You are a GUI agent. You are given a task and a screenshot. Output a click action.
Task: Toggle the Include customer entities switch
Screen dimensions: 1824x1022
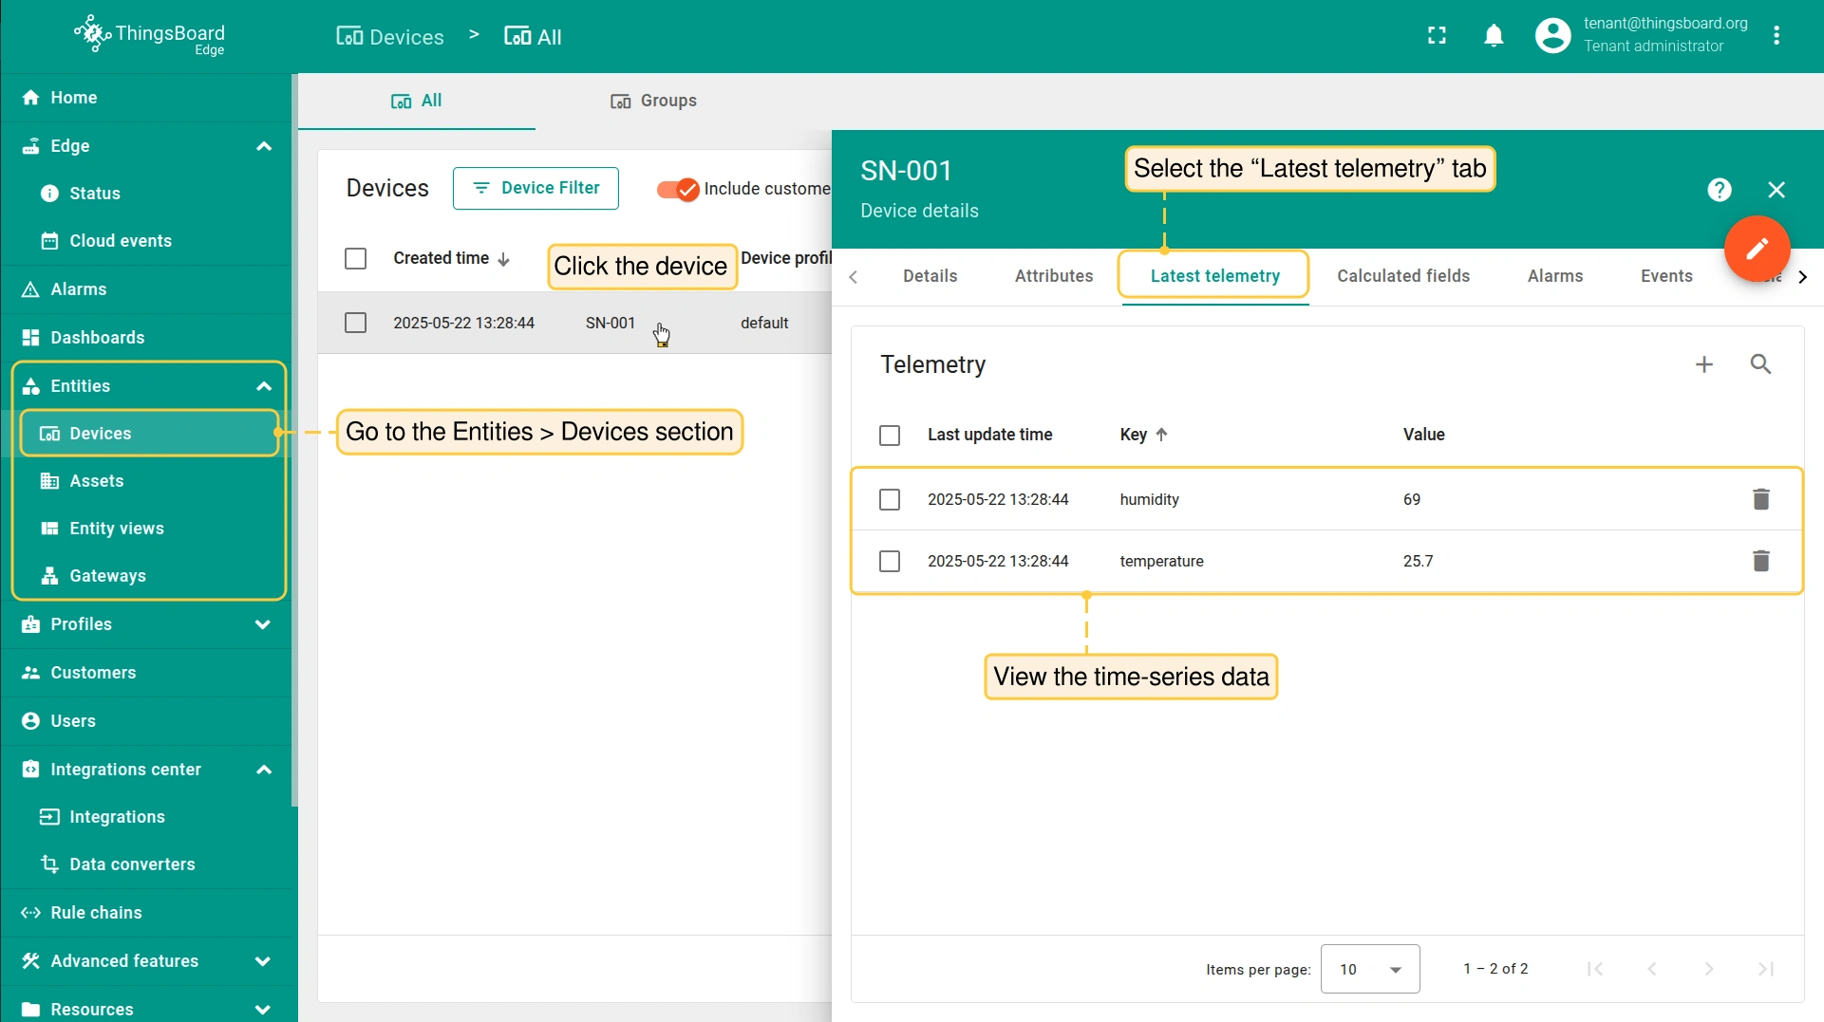pyautogui.click(x=678, y=189)
